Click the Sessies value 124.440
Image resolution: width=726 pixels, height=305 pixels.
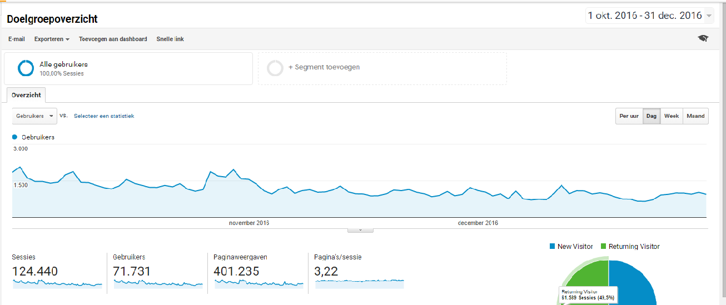click(x=35, y=271)
